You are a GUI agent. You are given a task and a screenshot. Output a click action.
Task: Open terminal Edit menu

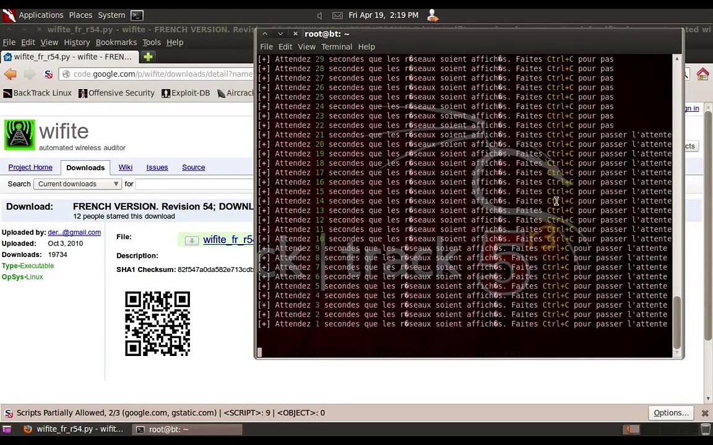(x=285, y=47)
